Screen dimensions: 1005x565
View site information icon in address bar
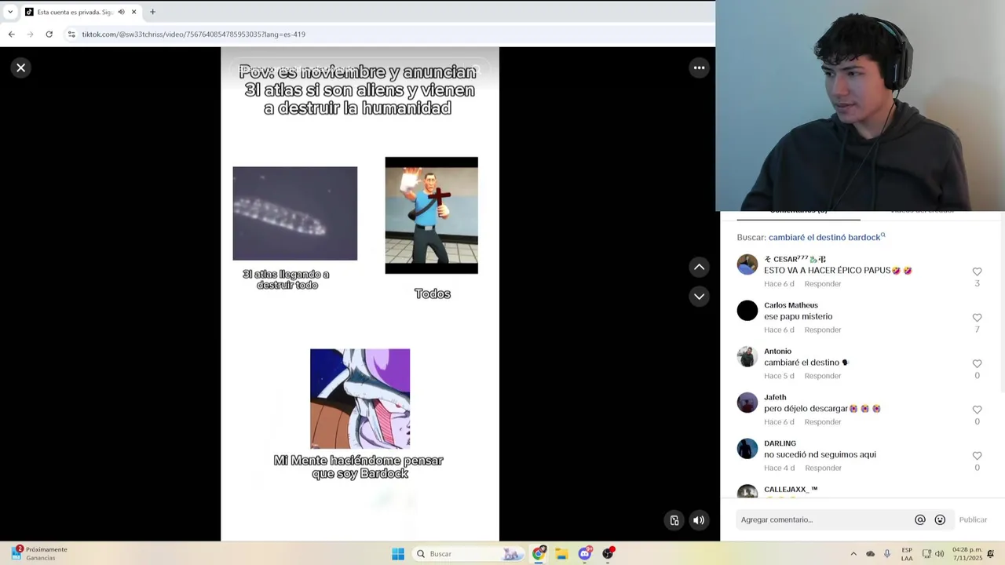[x=71, y=35]
